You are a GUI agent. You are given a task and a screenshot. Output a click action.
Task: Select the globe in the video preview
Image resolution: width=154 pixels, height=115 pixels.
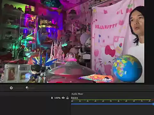click(127, 68)
